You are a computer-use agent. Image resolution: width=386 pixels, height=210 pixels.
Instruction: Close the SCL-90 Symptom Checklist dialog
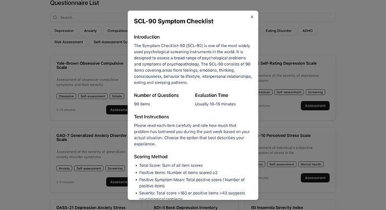click(x=252, y=17)
